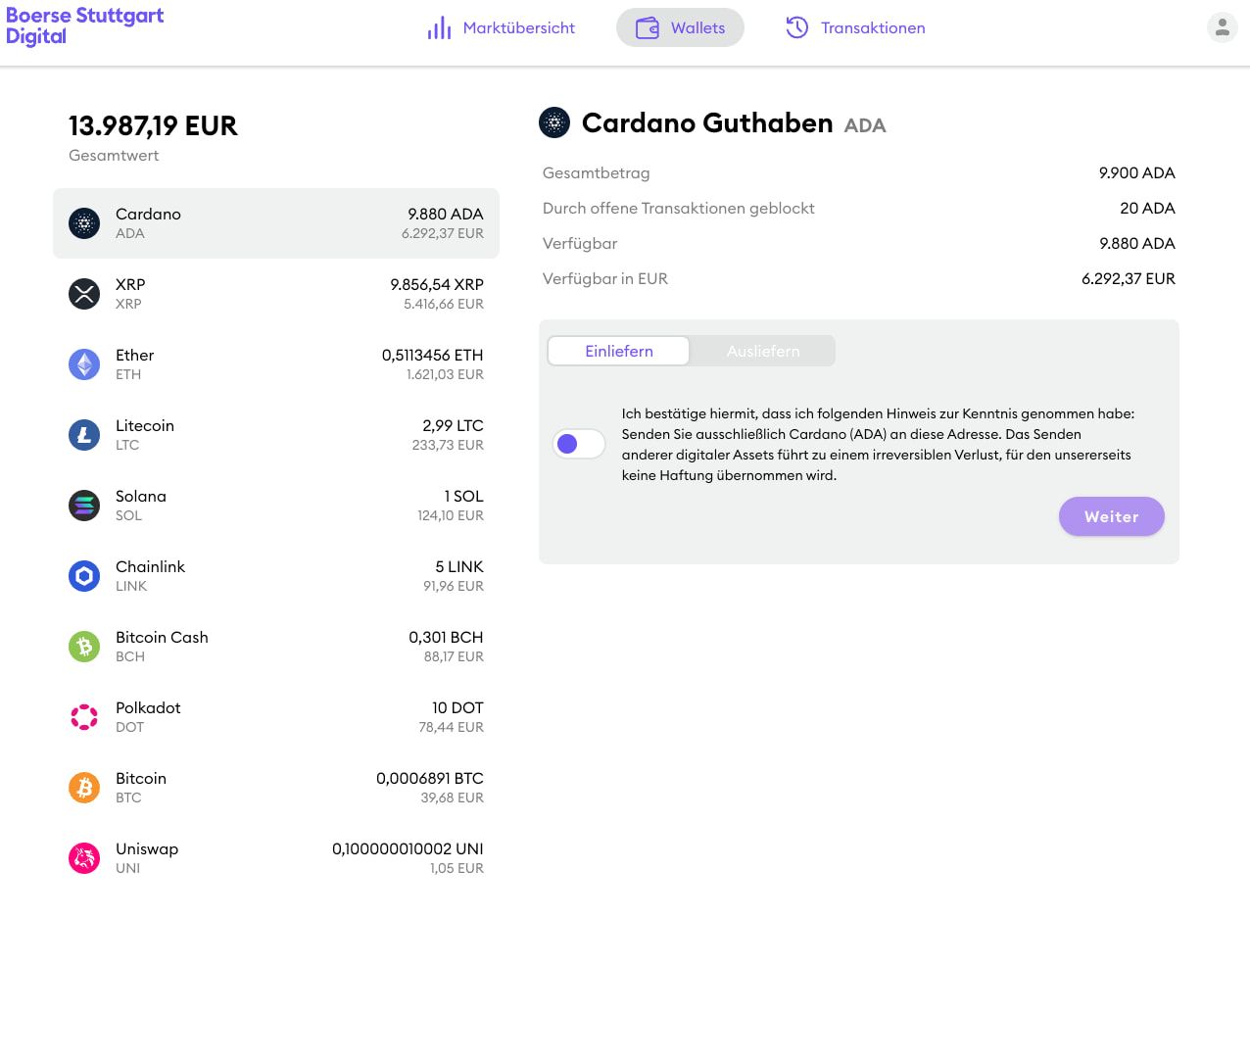The width and height of the screenshot is (1250, 1063).
Task: Switch to the Einliefern tab
Action: 618,351
